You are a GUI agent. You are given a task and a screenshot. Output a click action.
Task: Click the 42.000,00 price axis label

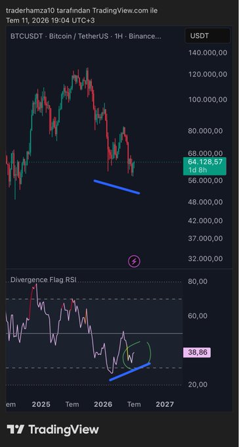[205, 221]
